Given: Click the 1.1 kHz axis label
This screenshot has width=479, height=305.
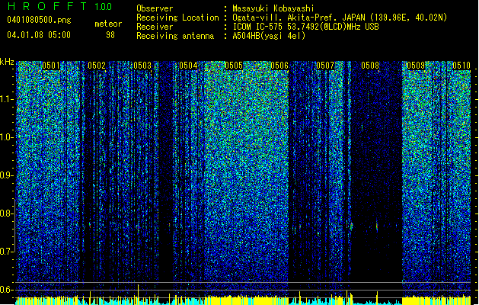Looking at the screenshot, I should point(7,99).
